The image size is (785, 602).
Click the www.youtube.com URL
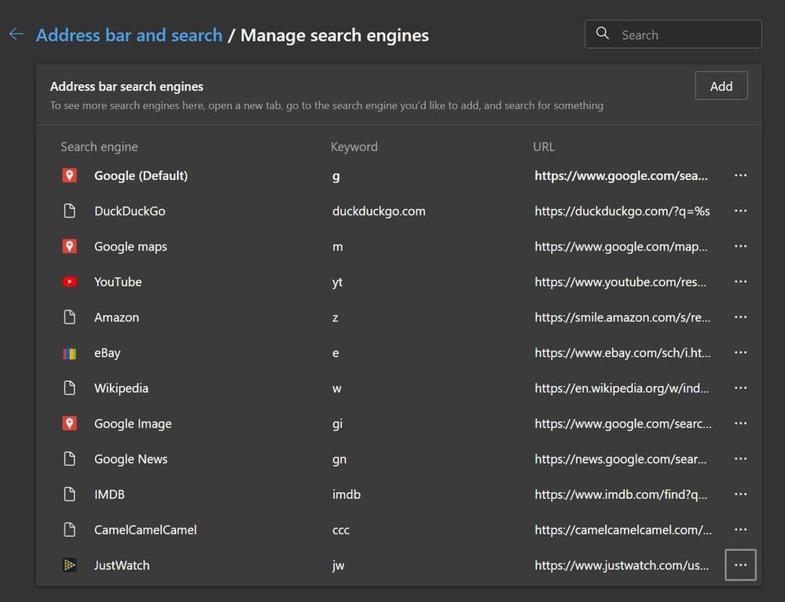click(620, 282)
